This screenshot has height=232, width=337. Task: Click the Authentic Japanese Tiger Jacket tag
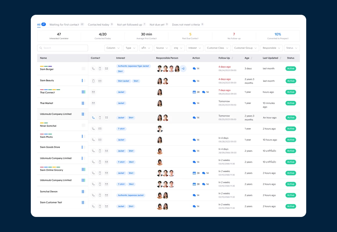[133, 66]
